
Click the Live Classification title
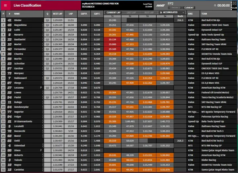(27, 5)
